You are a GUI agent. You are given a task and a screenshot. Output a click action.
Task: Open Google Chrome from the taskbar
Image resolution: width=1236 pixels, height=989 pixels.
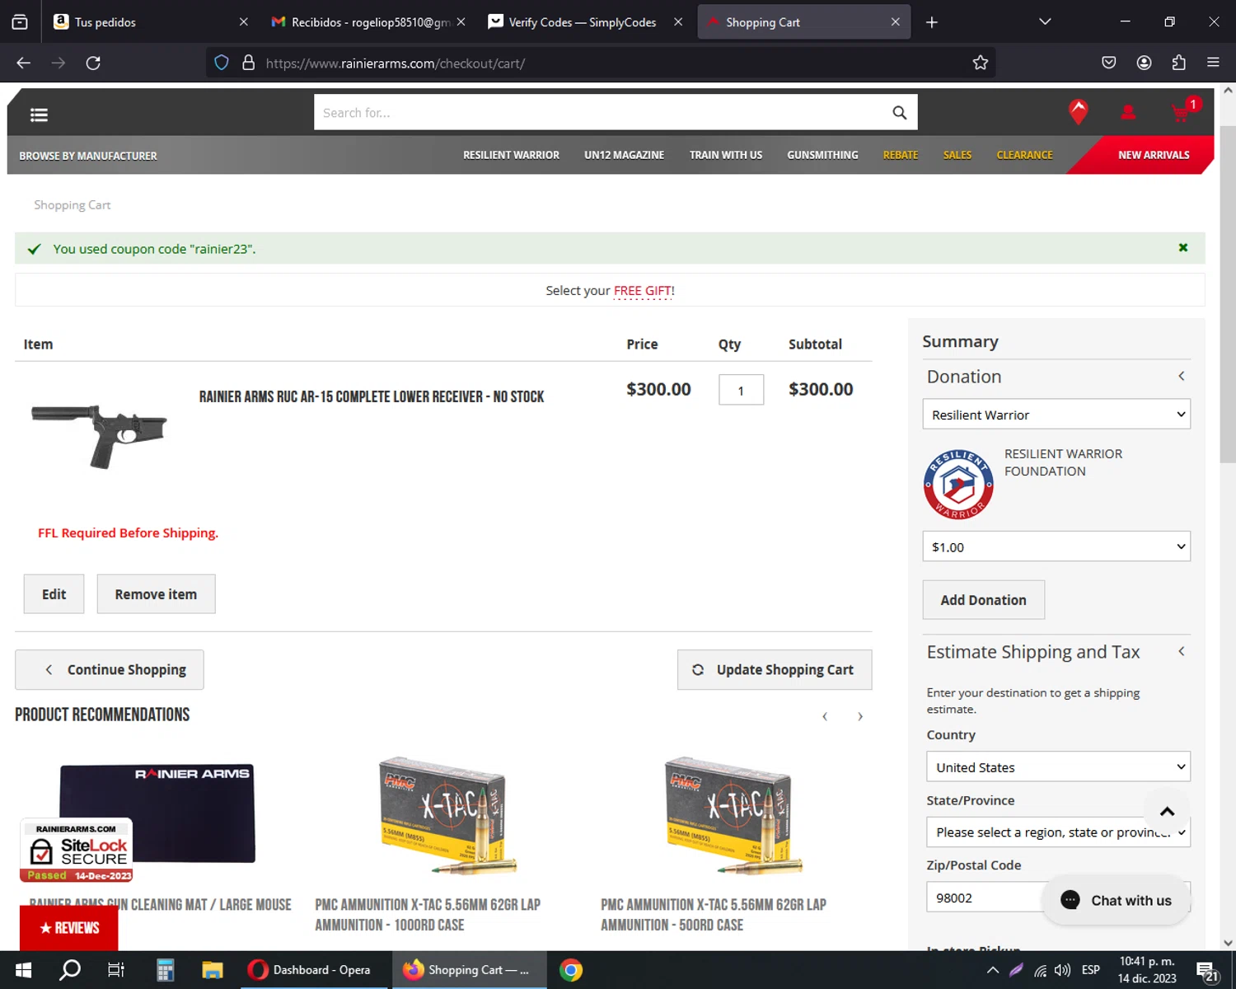pos(570,970)
